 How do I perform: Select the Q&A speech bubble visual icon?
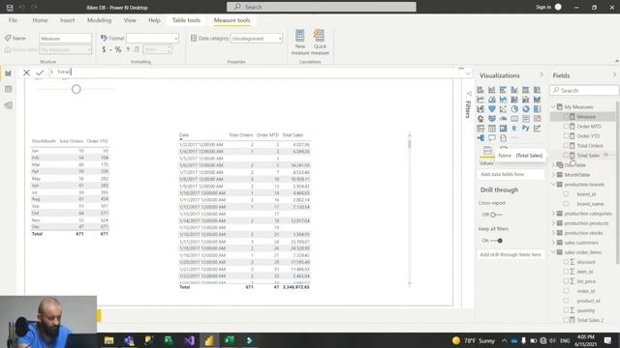point(491,137)
